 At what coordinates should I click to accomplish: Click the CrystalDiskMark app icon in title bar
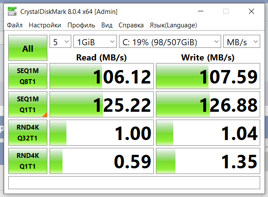coord(12,11)
